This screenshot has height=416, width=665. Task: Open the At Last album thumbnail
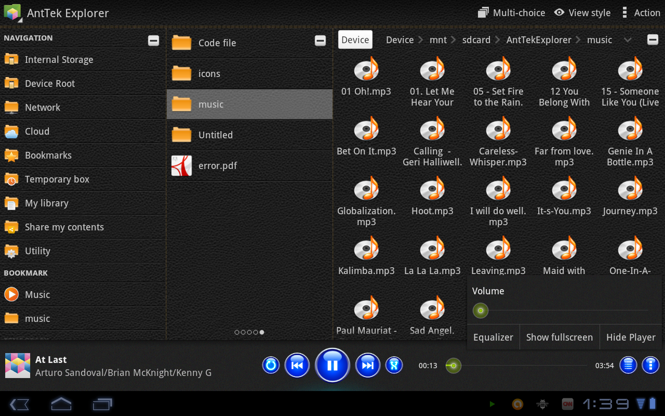click(x=17, y=365)
